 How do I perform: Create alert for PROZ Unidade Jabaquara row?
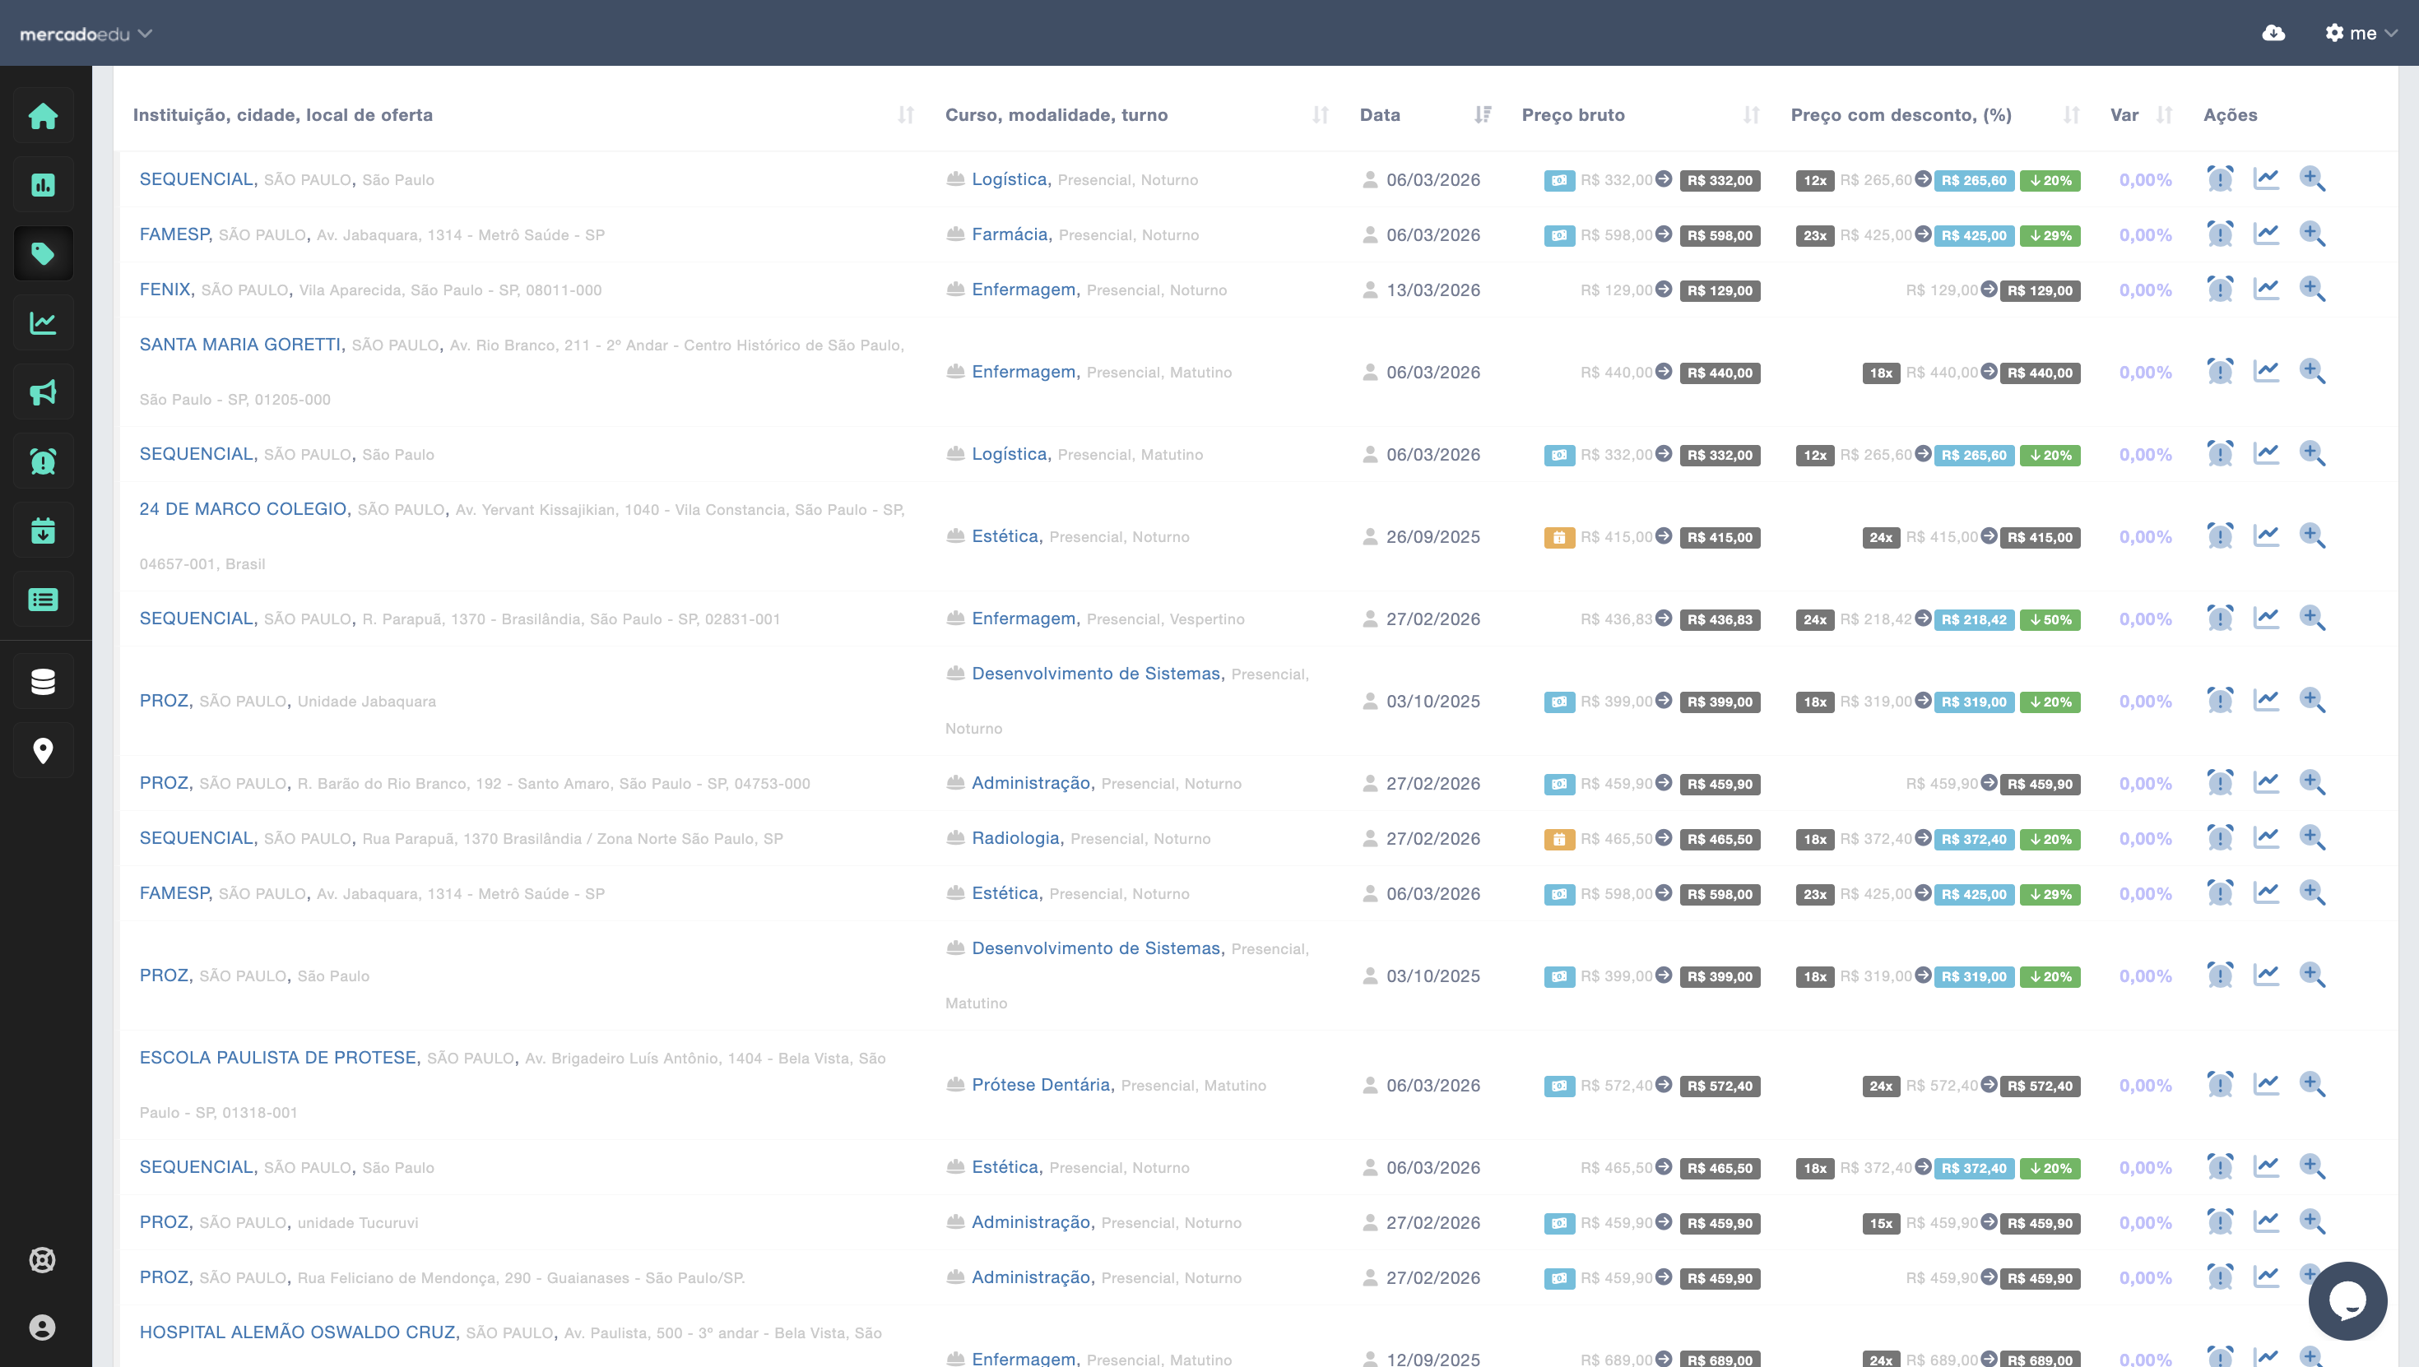(2220, 701)
